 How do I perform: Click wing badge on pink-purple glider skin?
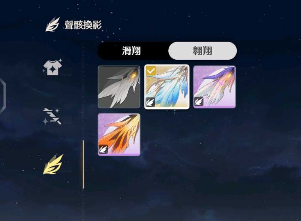coord(199,101)
